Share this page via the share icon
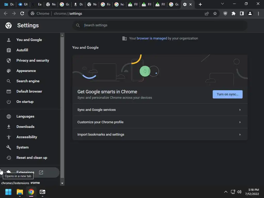This screenshot has height=198, width=264. tap(207, 13)
